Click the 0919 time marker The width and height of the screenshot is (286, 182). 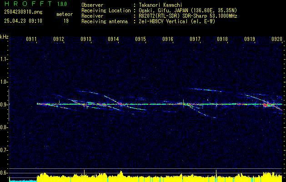click(x=250, y=39)
